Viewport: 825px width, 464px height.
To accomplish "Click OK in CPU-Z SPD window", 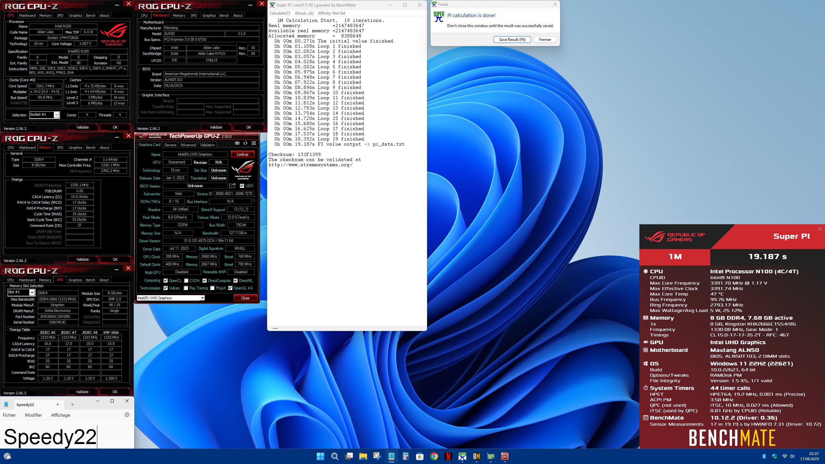I will coord(115,392).
